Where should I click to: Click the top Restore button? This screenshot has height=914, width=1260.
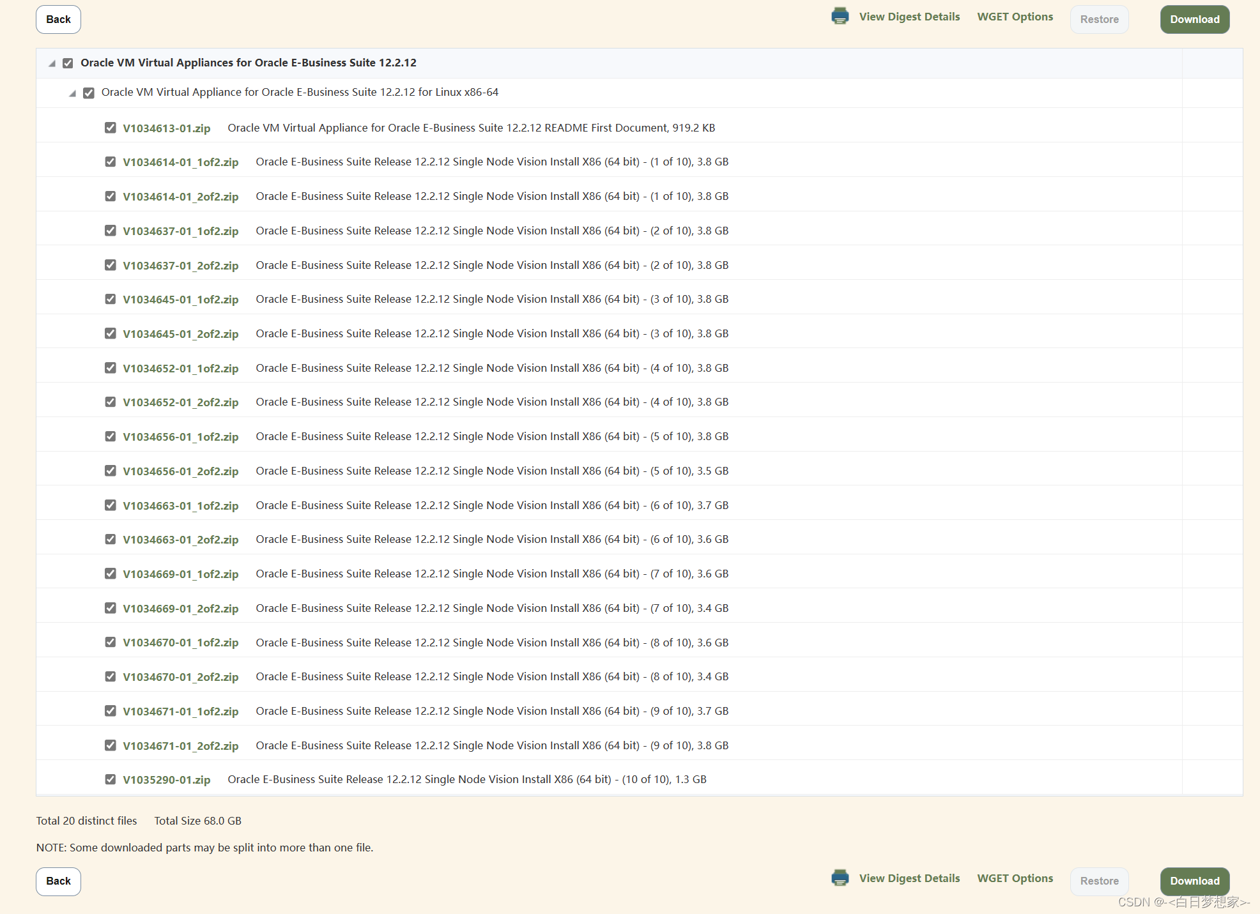pos(1099,19)
